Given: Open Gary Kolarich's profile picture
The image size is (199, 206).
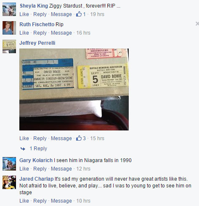Looking at the screenshot, I should [9, 164].
